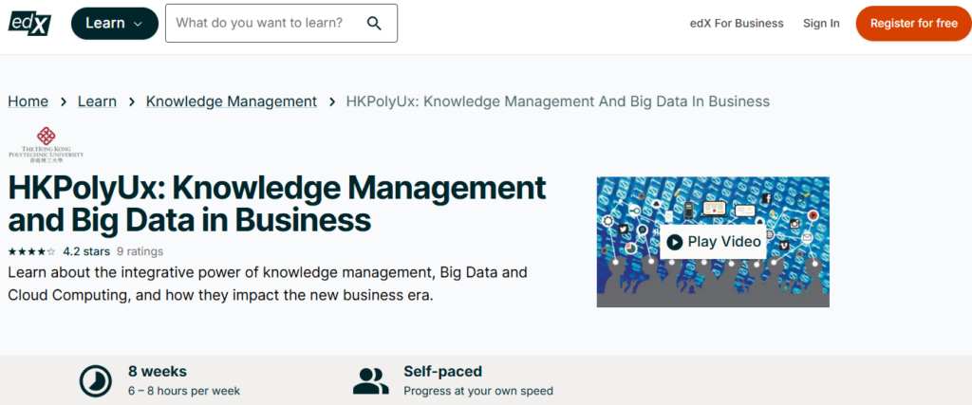Click the 4.2 stars text
972x405 pixels.
click(86, 251)
